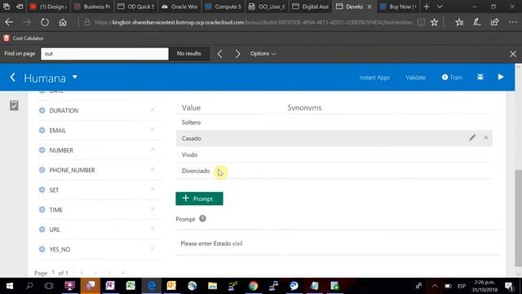Image resolution: width=522 pixels, height=294 pixels.
Task: Open a new browser tab
Action: (427, 7)
